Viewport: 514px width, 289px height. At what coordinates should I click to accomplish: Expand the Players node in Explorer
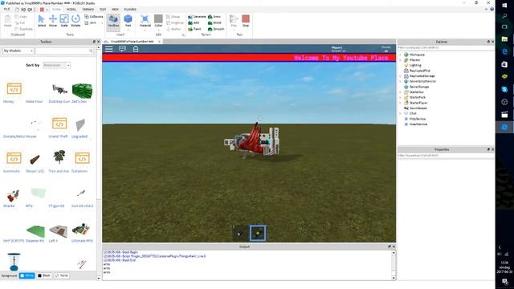400,60
